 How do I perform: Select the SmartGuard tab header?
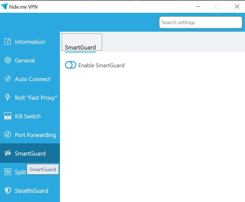pyautogui.click(x=82, y=42)
